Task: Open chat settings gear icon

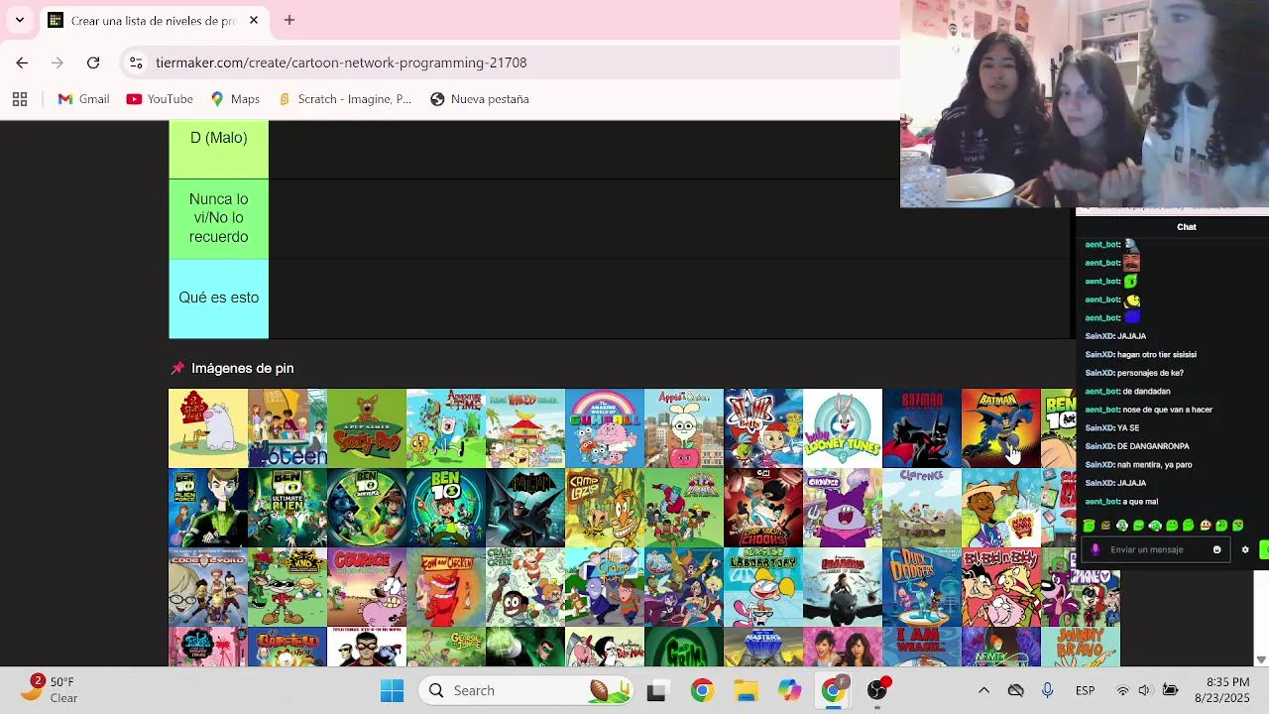Action: (x=1245, y=549)
